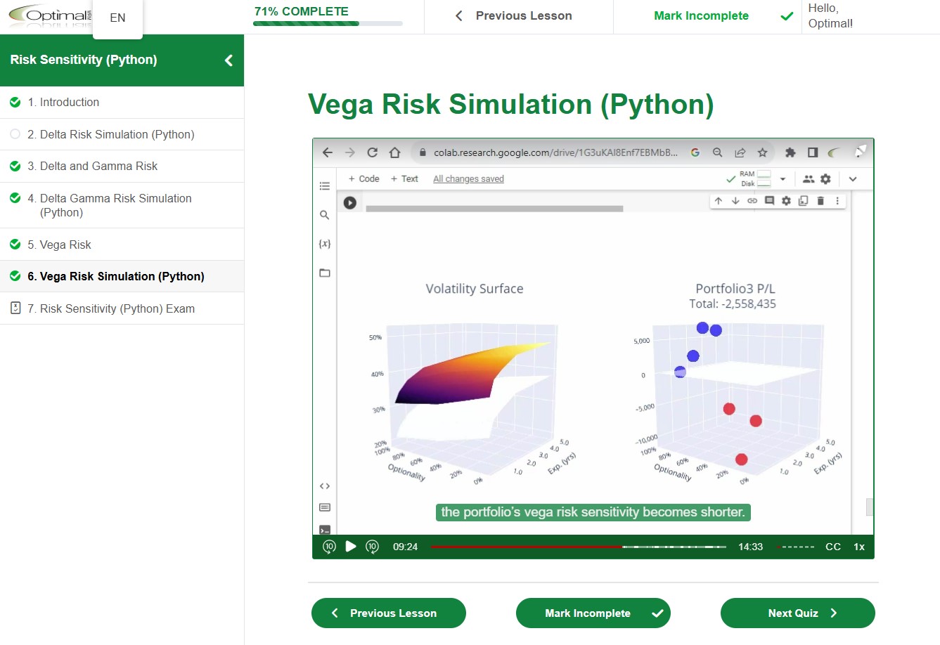Screen dimensions: 940x645
Task: Toggle captions with the CC button
Action: [833, 546]
